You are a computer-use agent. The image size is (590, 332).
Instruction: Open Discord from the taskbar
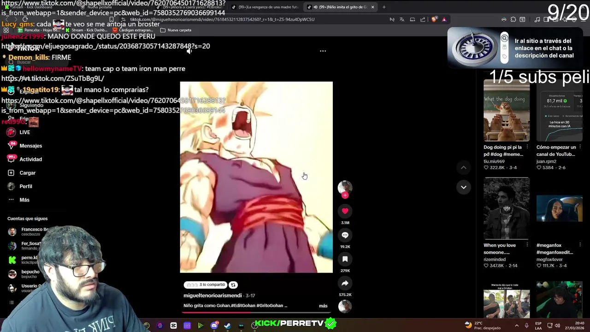(214, 326)
